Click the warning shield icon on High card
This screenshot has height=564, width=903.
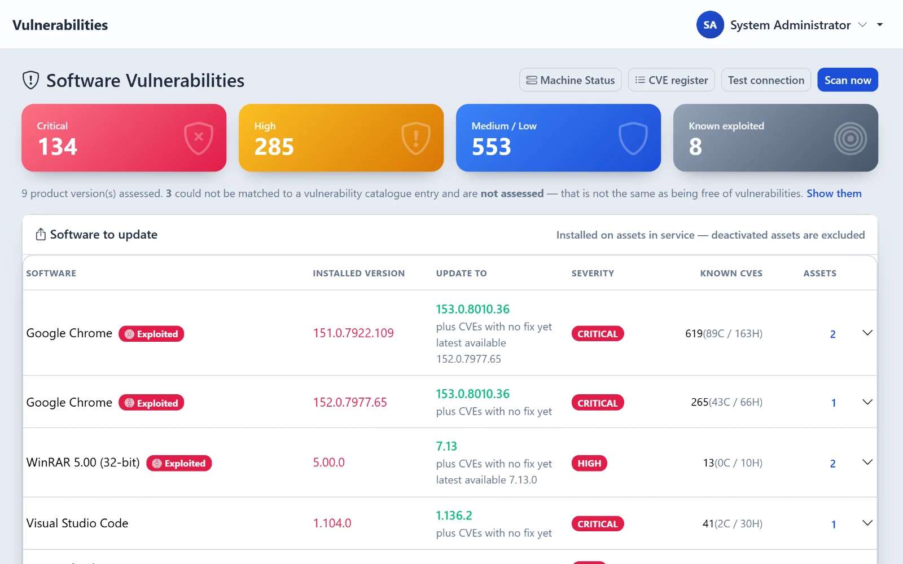(x=416, y=138)
